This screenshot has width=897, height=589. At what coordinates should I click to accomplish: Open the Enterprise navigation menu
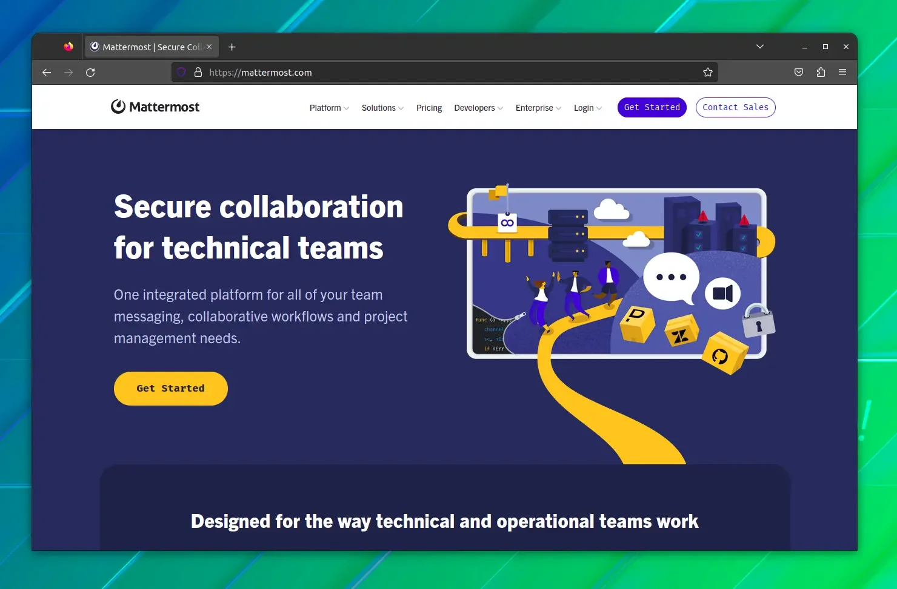coord(538,108)
